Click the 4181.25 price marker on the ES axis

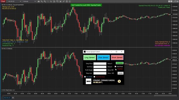tap(175, 60)
